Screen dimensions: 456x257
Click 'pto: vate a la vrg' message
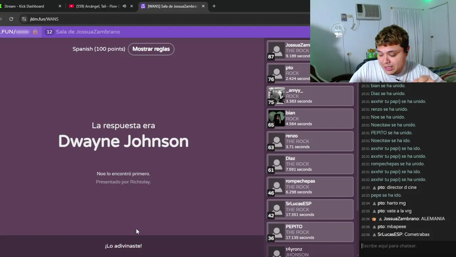pyautogui.click(x=394, y=211)
